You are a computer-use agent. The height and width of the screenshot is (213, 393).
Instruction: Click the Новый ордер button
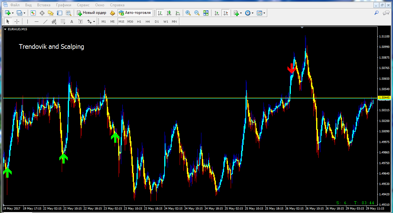pyautogui.click(x=91, y=13)
